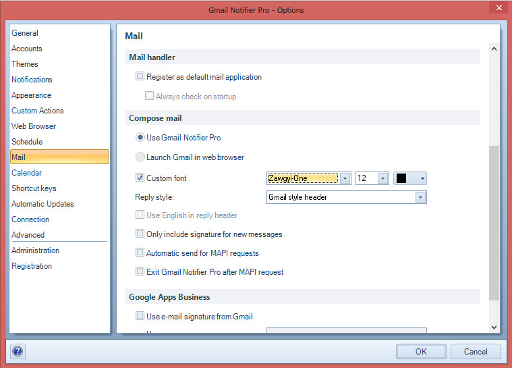Click the vertical scrollbar thumb
The image size is (512, 368).
tap(494, 223)
